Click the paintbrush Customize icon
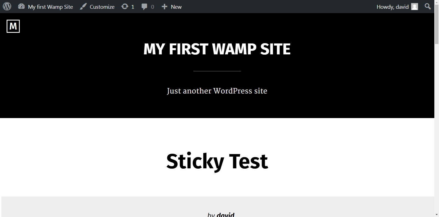 83,7
